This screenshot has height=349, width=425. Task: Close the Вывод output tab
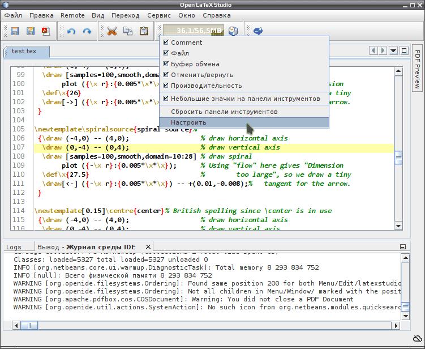pos(148,246)
